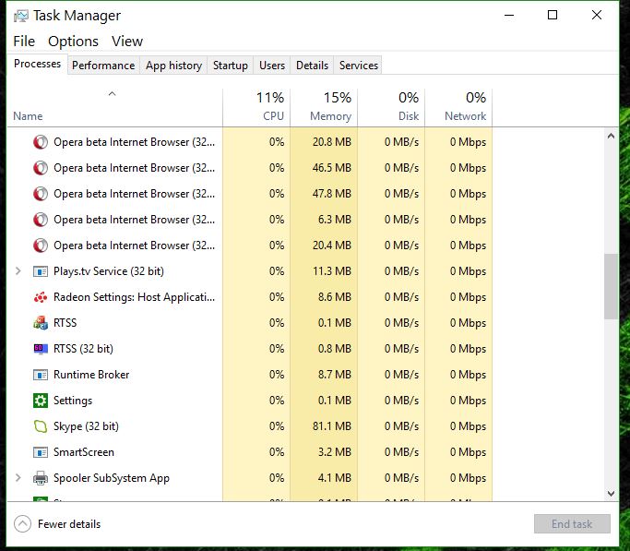Expand the Plays.tv Service process group
The width and height of the screenshot is (630, 551).
point(18,271)
